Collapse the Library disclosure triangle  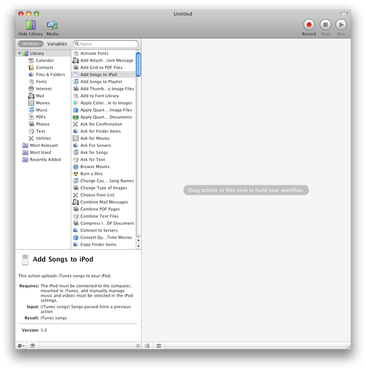pos(19,53)
